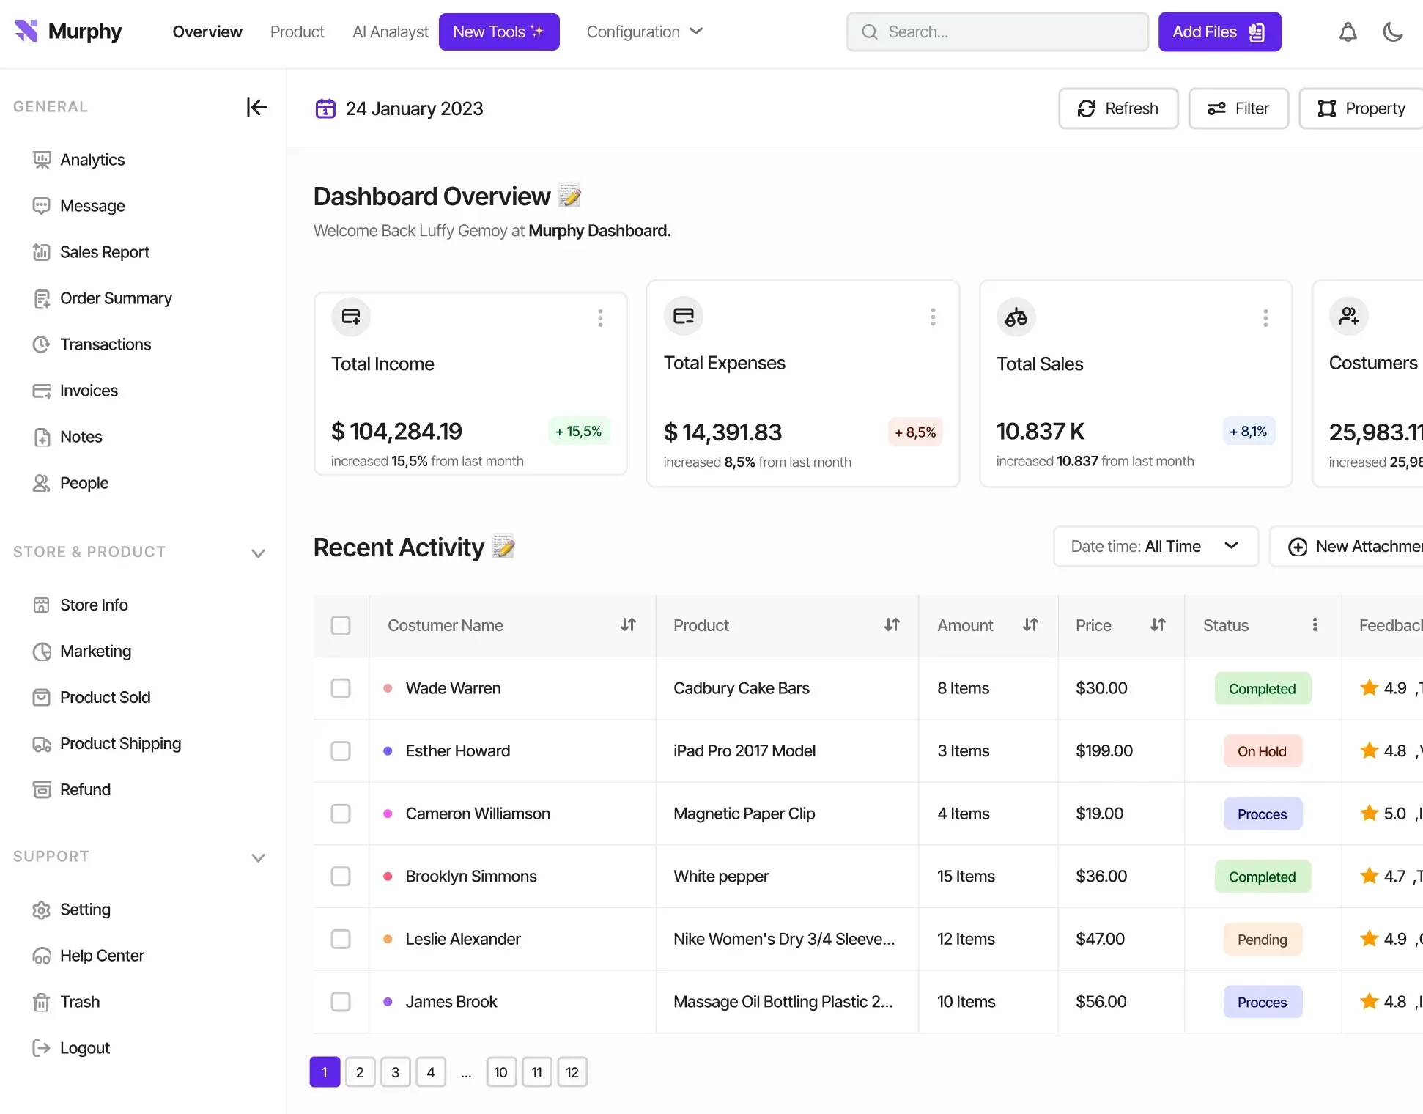Switch to the Product nav tab

coord(297,32)
